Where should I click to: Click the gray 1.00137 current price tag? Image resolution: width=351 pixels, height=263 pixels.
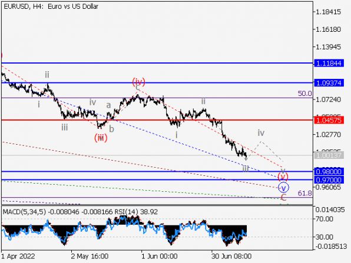click(329, 155)
